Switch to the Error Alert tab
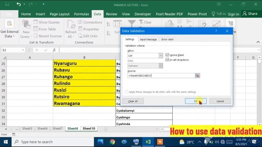This screenshot has height=147, width=262. pos(167,39)
